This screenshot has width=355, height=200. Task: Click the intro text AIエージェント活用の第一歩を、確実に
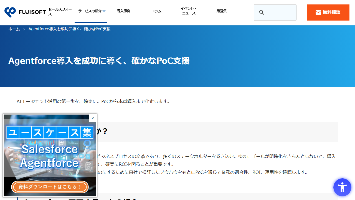point(58,101)
